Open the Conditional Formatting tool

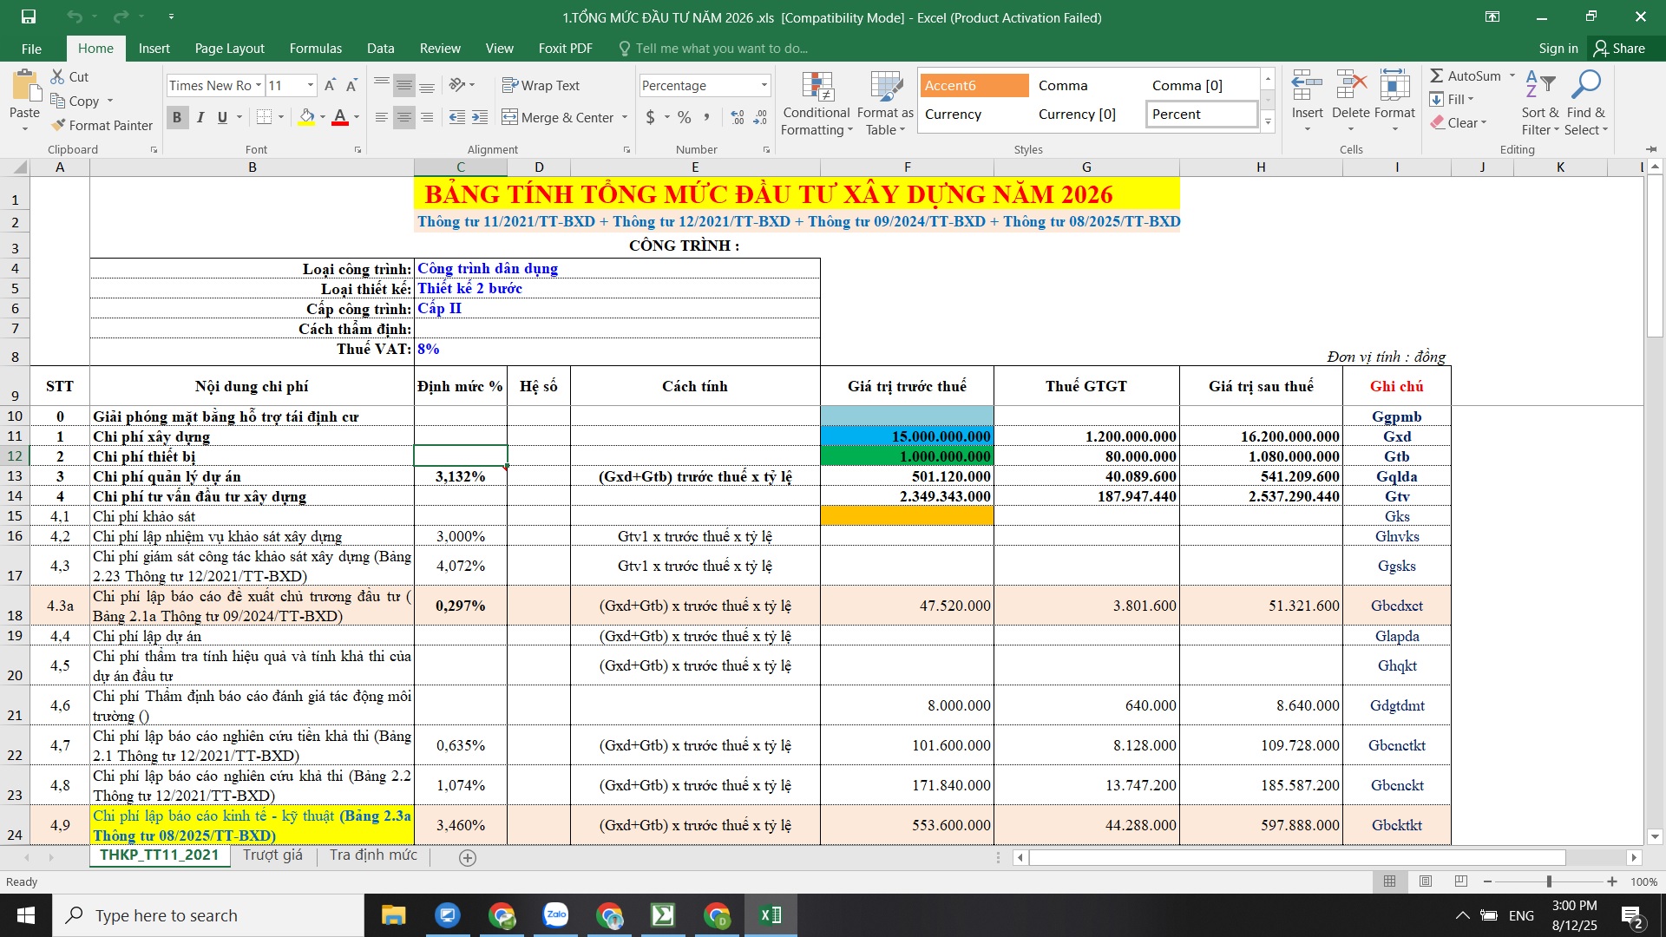(816, 102)
